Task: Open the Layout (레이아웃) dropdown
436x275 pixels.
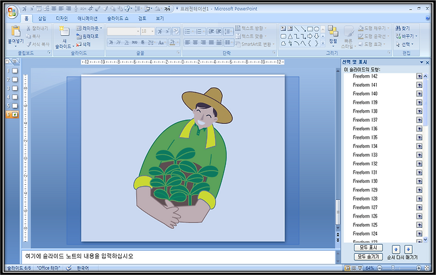Action: click(89, 28)
